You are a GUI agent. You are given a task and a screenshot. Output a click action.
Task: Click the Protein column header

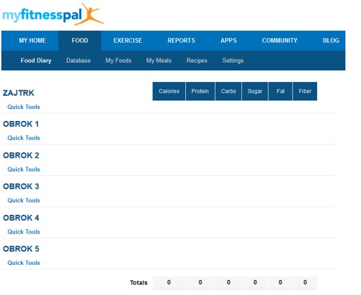pyautogui.click(x=200, y=92)
